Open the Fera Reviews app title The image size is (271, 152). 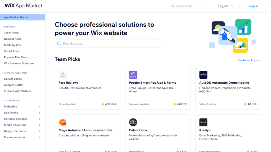tap(68, 83)
